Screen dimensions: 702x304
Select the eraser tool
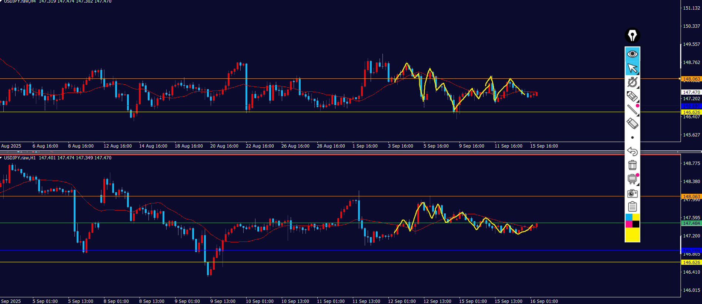point(632,124)
